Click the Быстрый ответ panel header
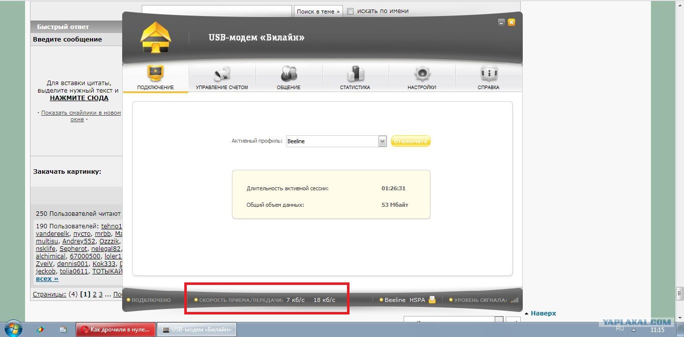Image resolution: width=684 pixels, height=337 pixels. pos(77,27)
